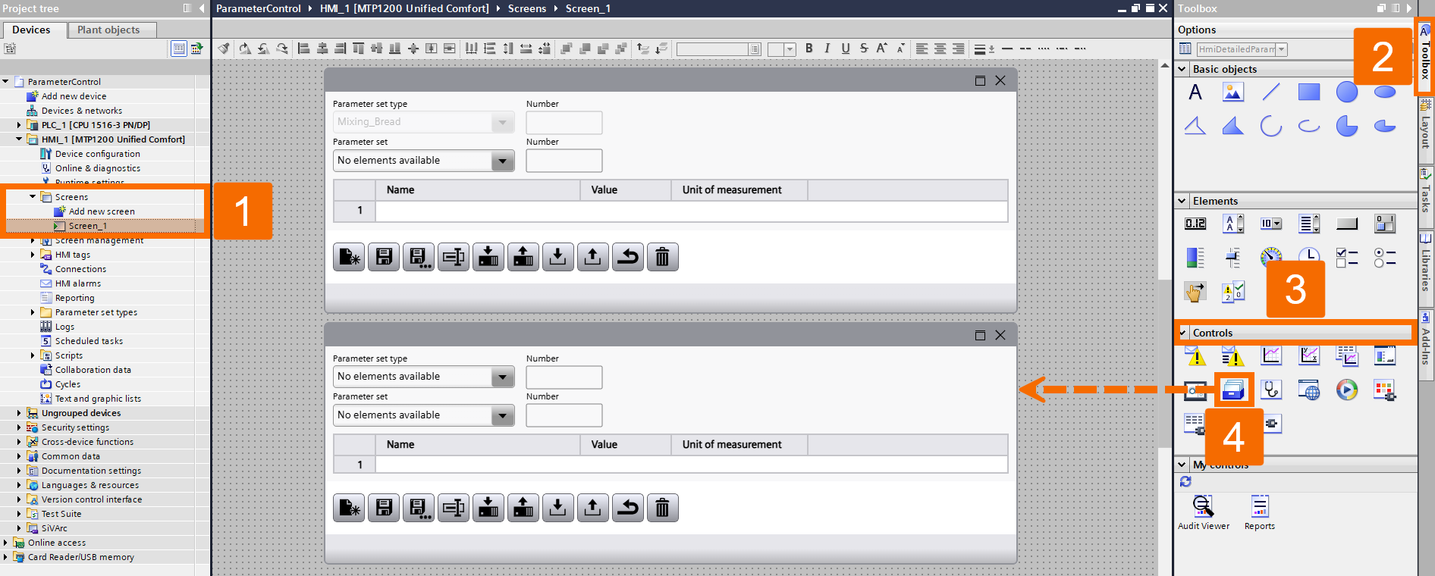Toggle Italic text formatting
The width and height of the screenshot is (1435, 576).
coord(827,49)
